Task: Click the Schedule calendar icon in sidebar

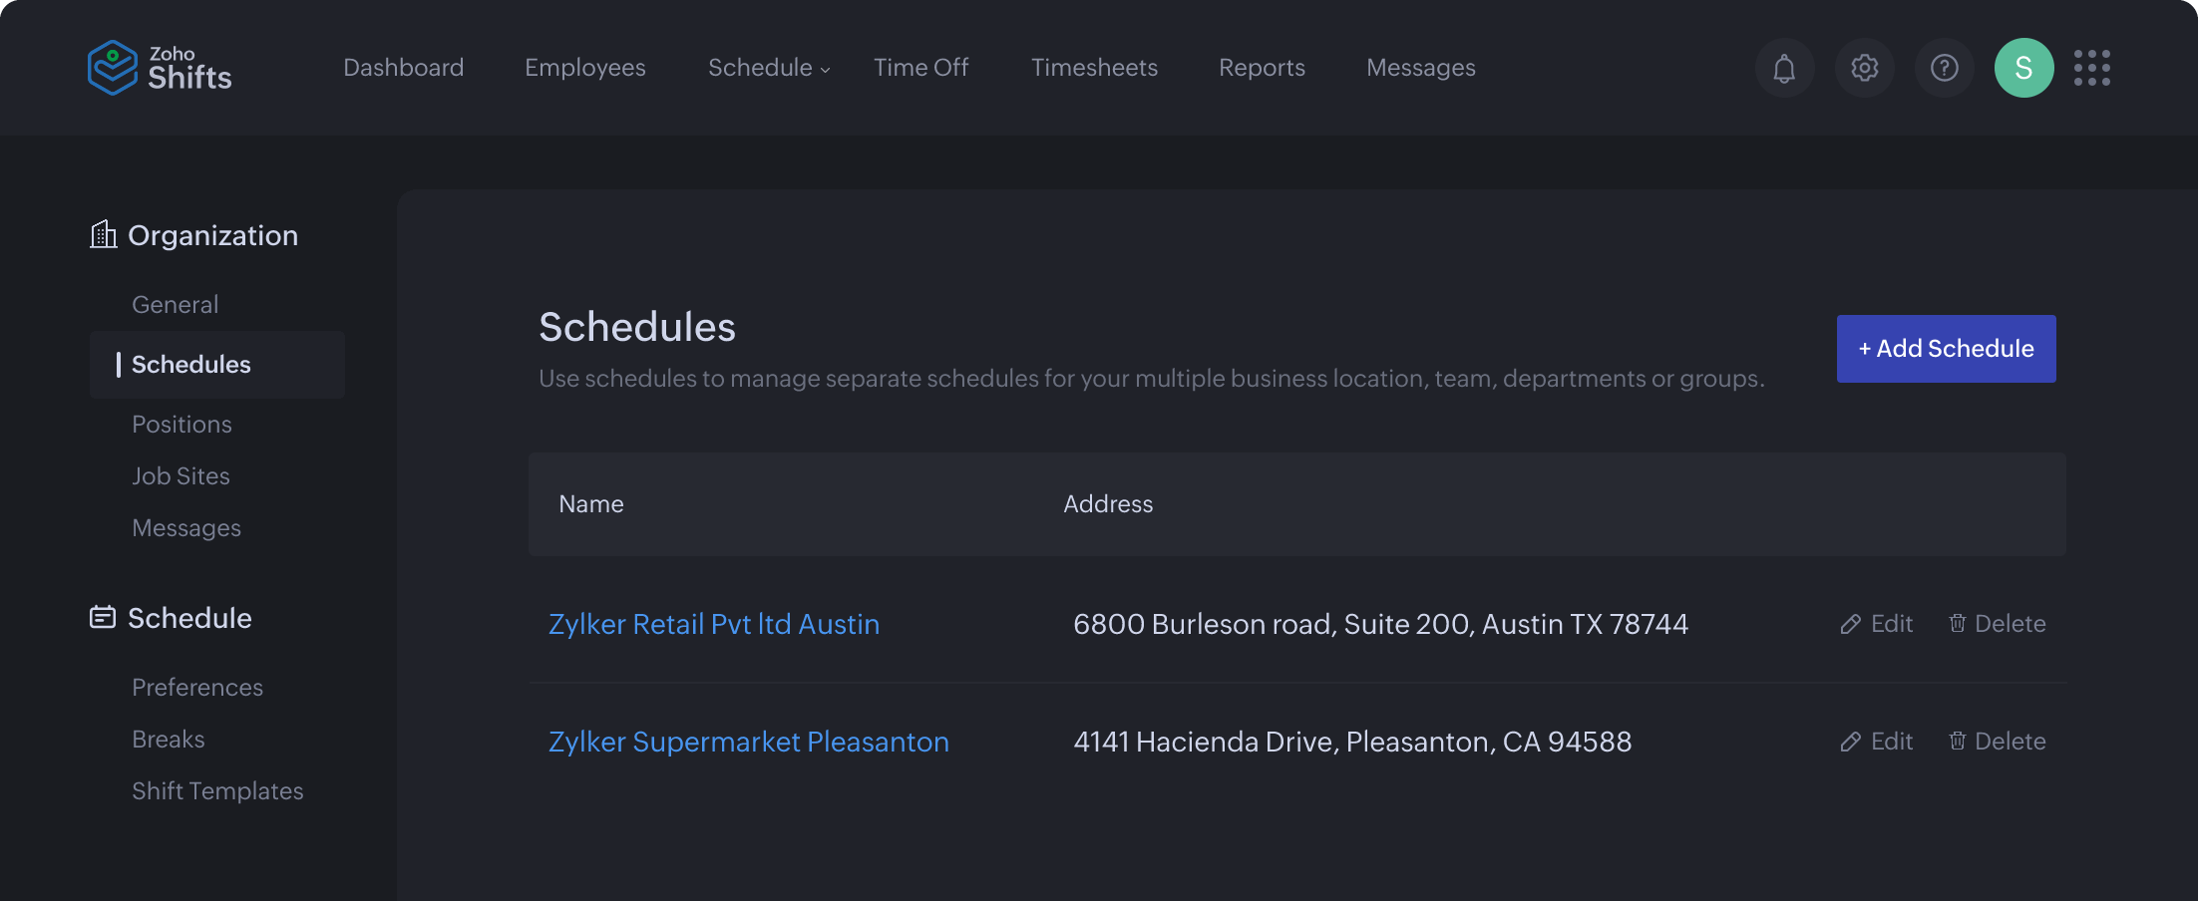Action: (103, 616)
